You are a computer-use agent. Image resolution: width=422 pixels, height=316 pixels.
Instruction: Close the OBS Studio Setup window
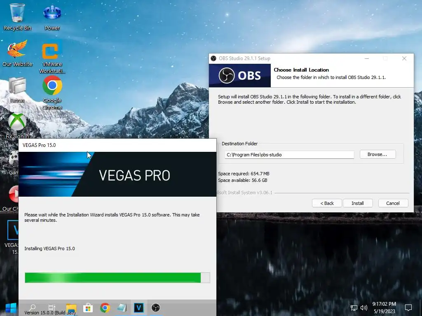click(x=404, y=58)
